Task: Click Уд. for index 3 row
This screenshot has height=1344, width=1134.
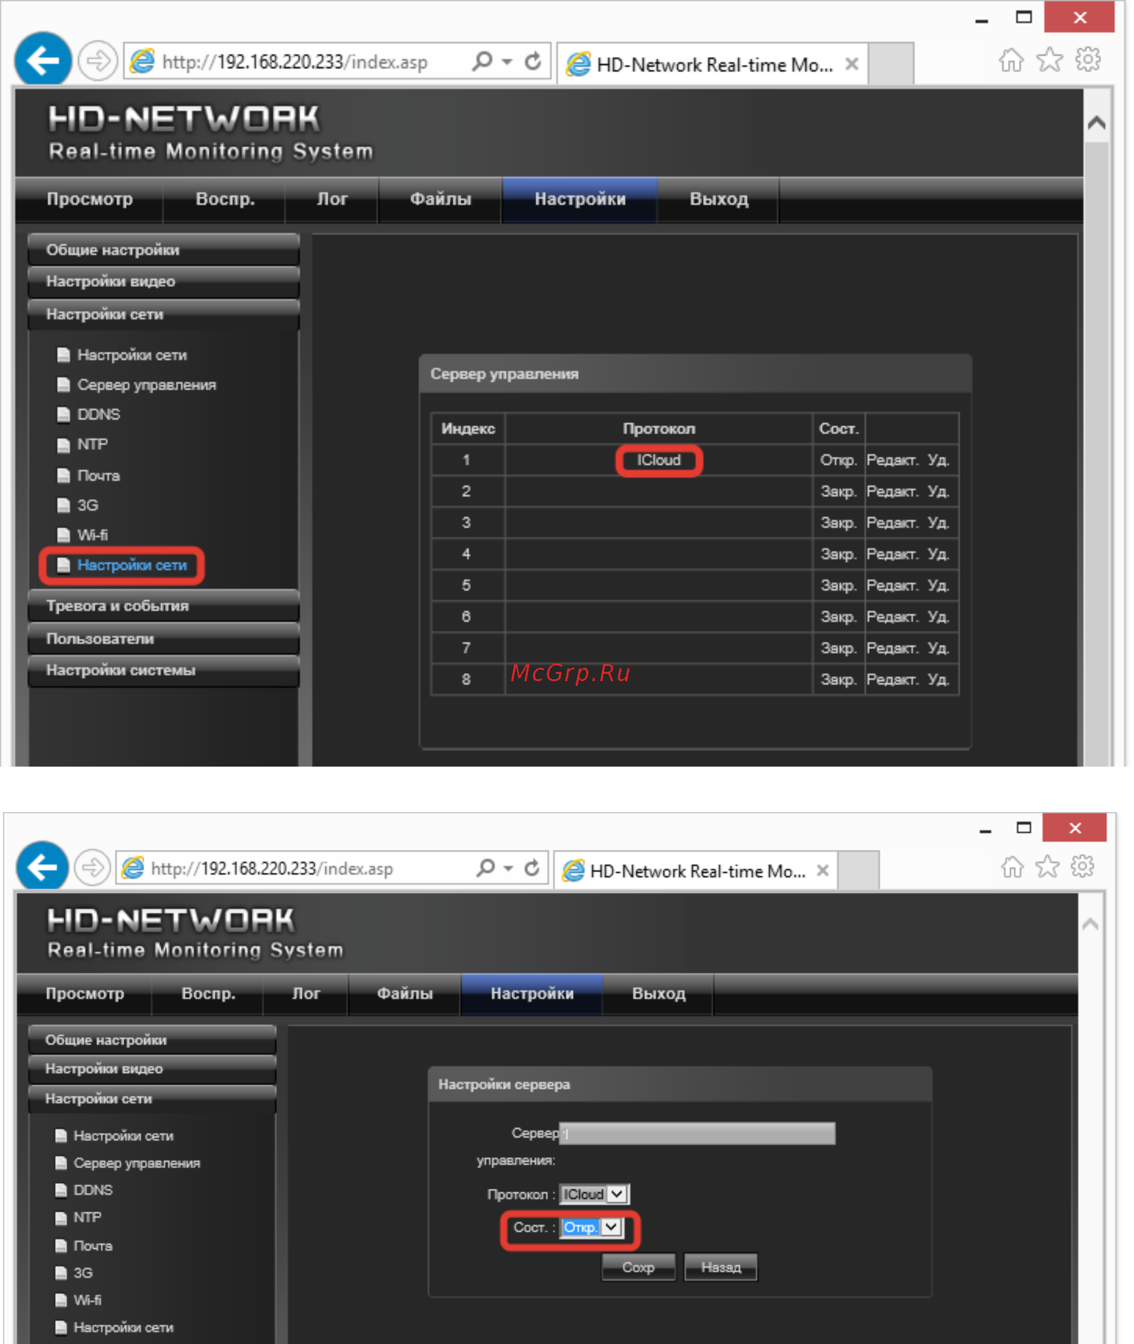Action: click(938, 522)
